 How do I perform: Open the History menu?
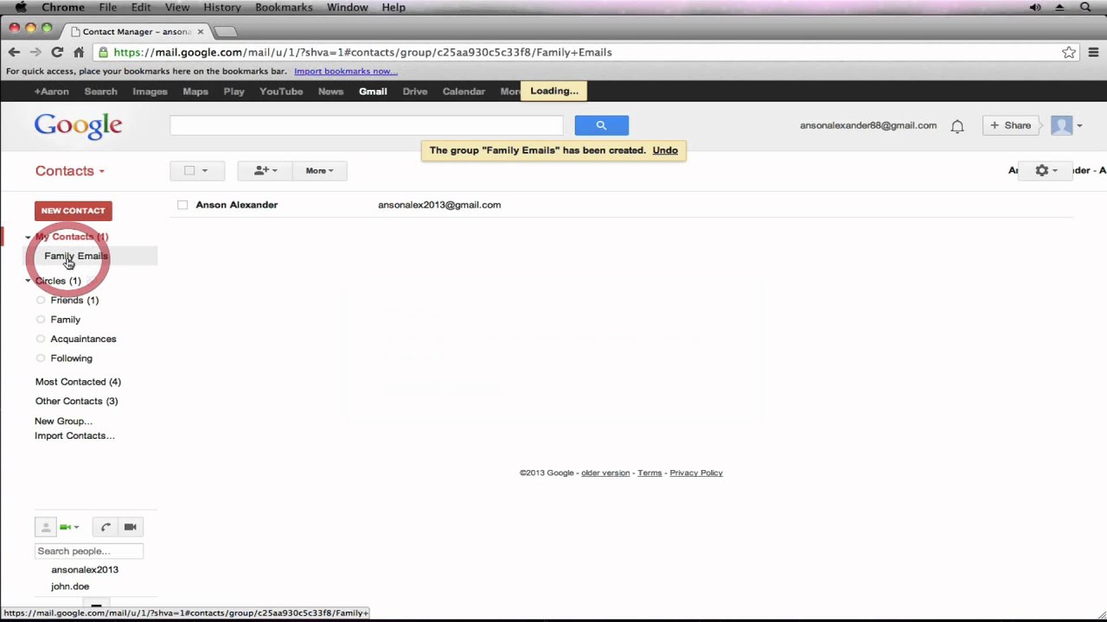coord(222,7)
